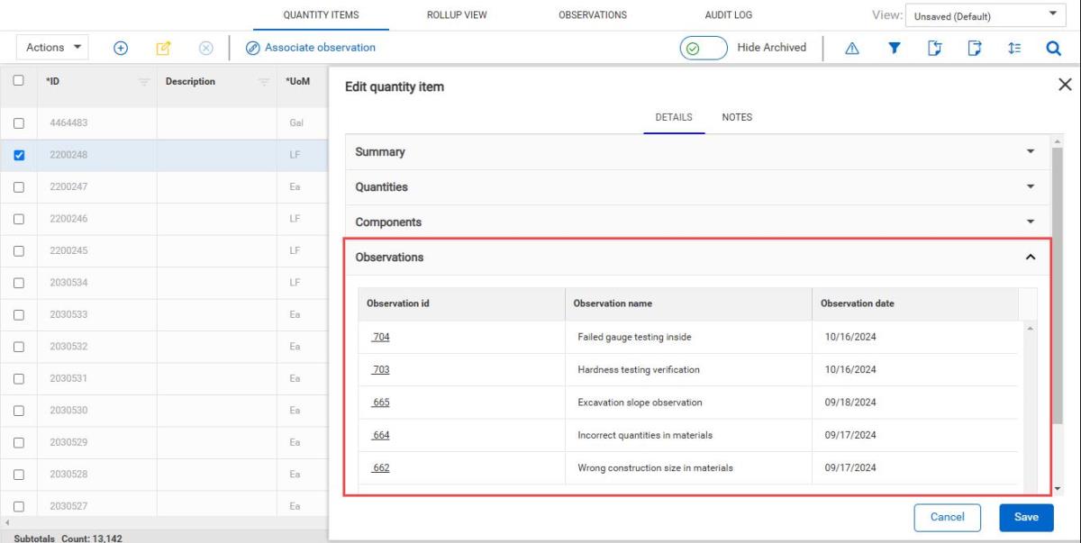
Task: Check the box for row 4464483
Action: tap(19, 123)
